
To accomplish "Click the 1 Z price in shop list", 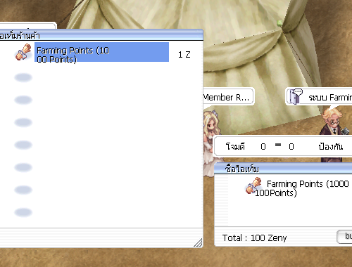I will (184, 55).
